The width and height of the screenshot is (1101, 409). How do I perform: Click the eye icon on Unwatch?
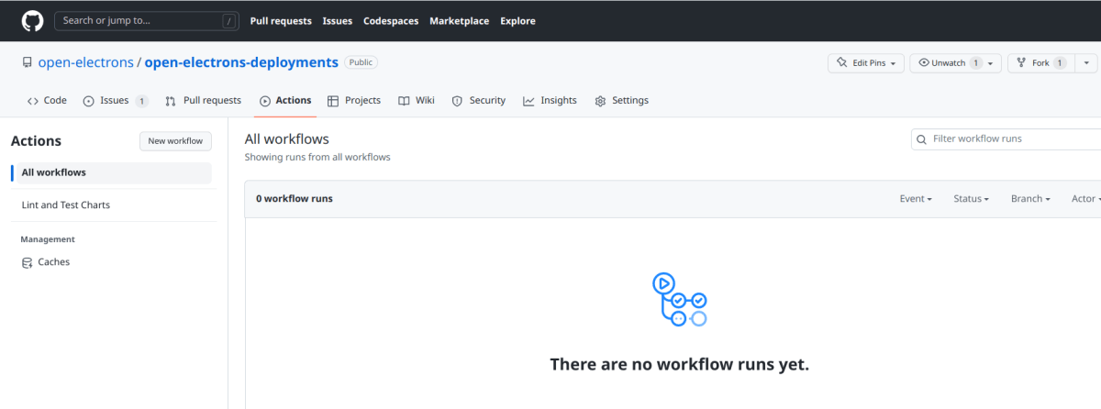(924, 63)
